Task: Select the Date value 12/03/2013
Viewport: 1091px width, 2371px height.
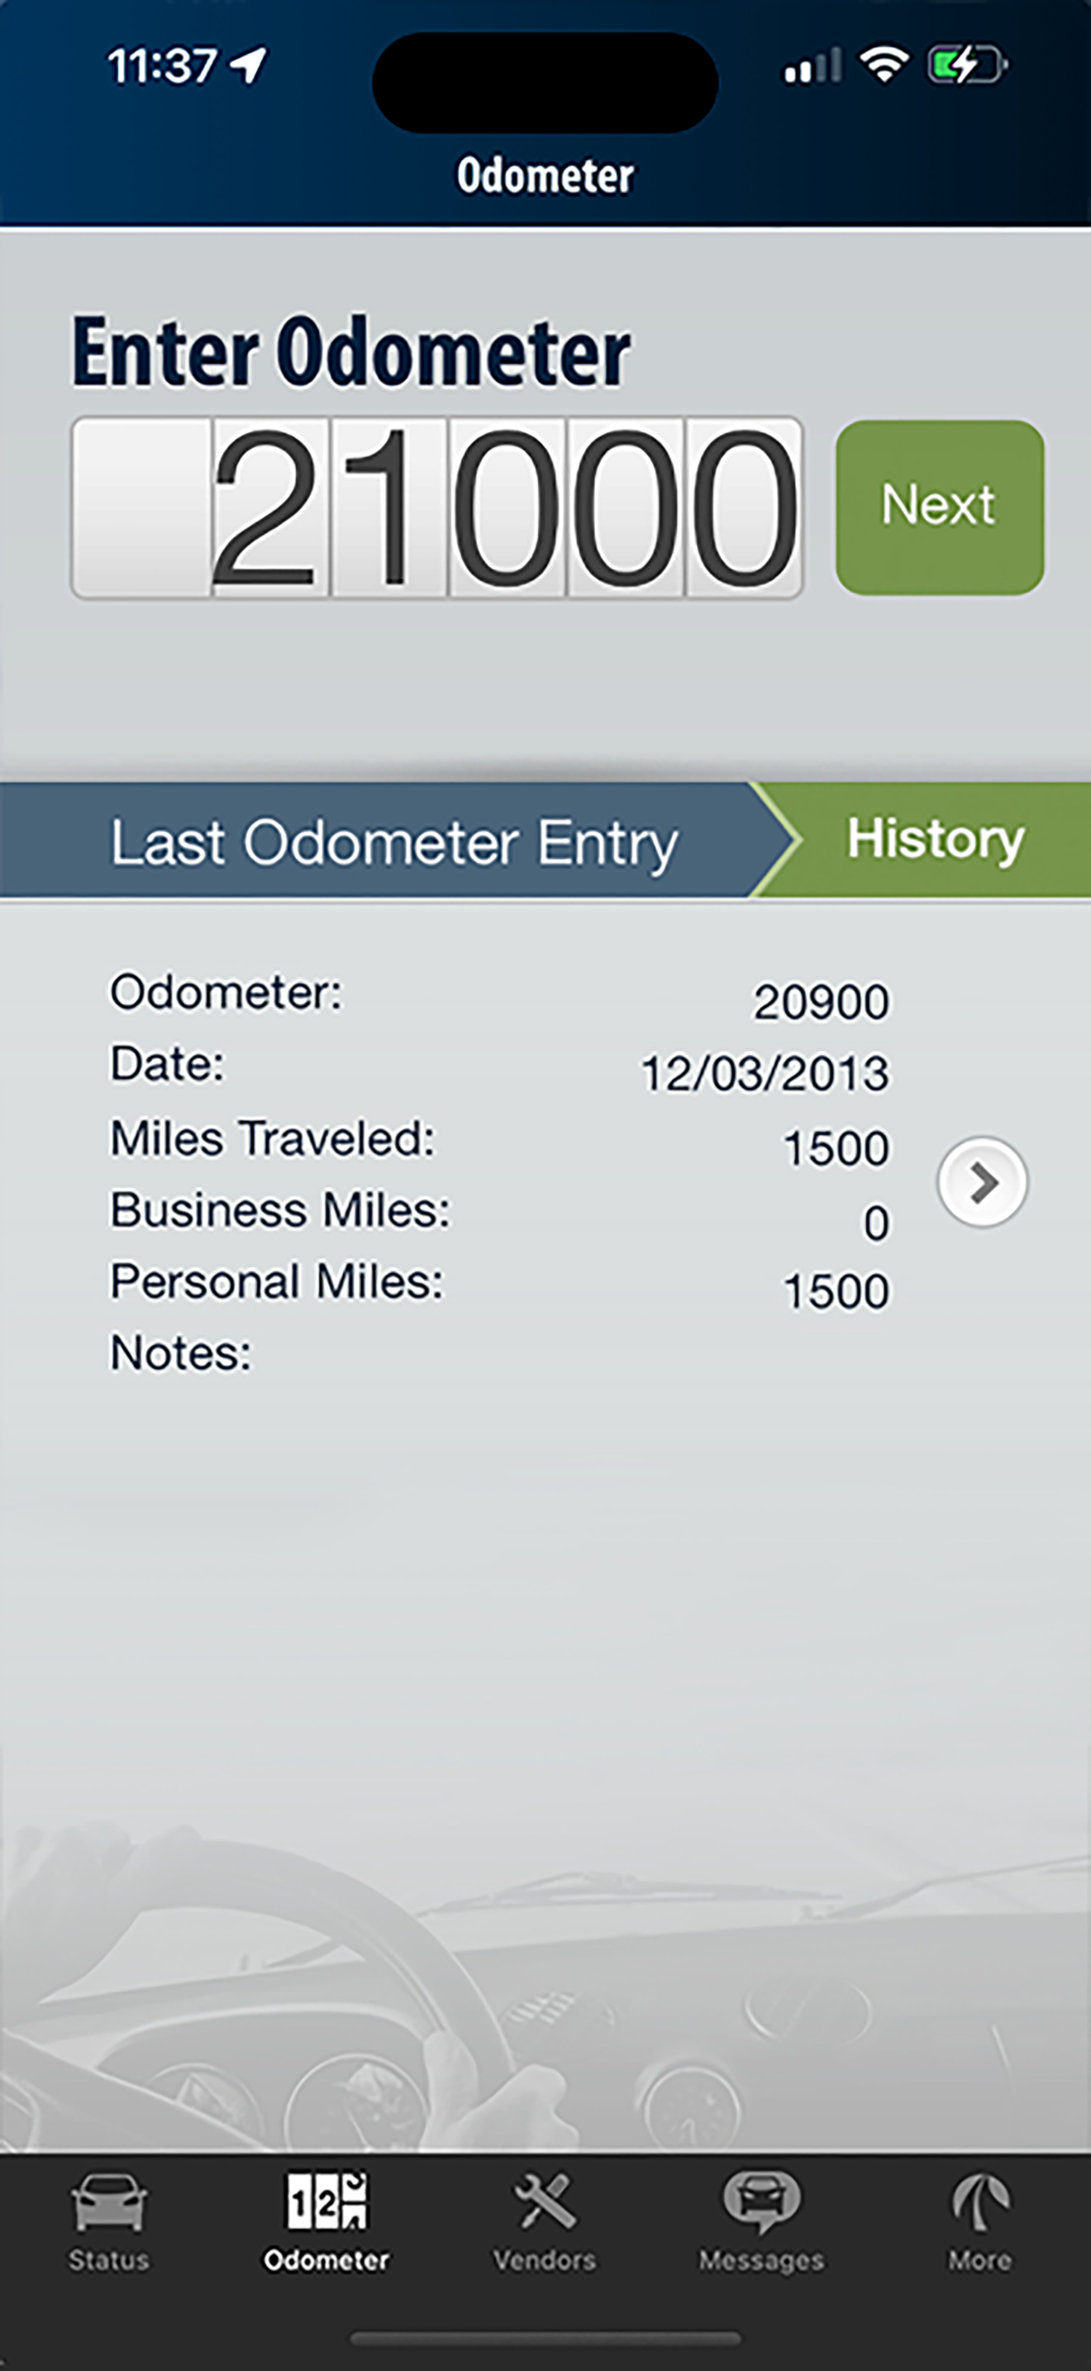Action: pyautogui.click(x=765, y=1073)
